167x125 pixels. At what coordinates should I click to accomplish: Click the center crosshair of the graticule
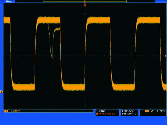[x=85, y=56]
